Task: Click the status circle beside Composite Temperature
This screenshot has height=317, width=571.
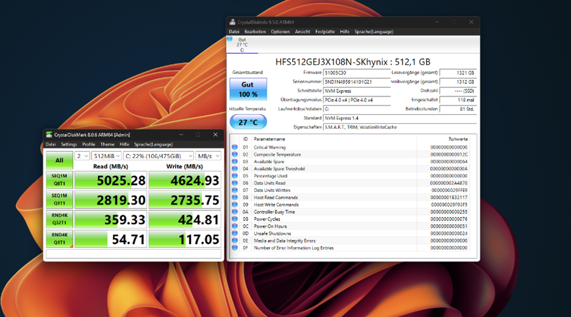Action: (x=235, y=155)
